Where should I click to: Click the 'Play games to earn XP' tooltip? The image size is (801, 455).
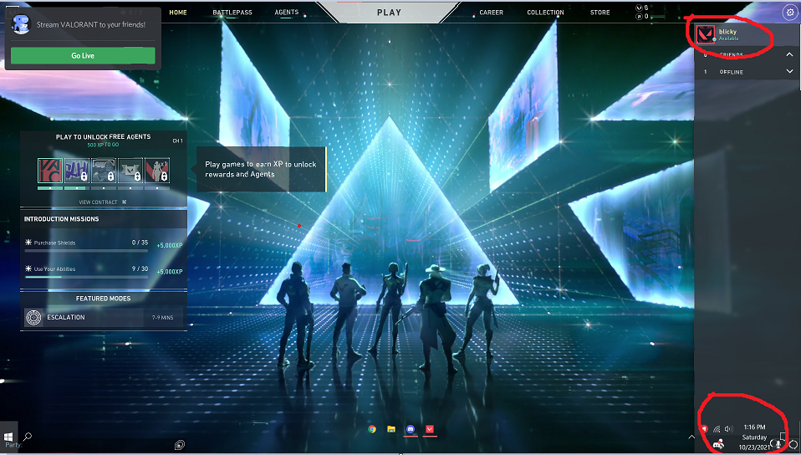click(x=261, y=169)
